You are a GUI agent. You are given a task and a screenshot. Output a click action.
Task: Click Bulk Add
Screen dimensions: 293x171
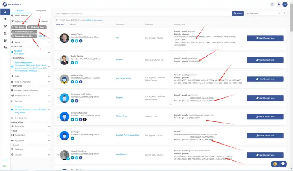(60, 24)
